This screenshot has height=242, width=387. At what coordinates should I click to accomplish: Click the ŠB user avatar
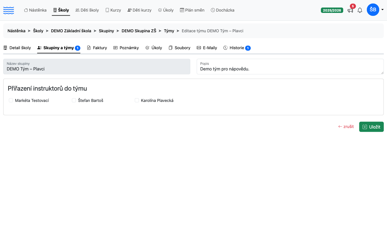373,10
